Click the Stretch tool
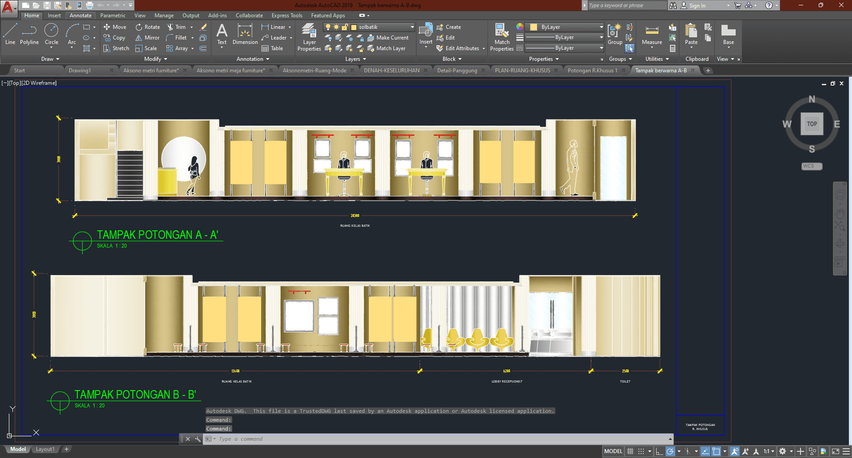 116,48
